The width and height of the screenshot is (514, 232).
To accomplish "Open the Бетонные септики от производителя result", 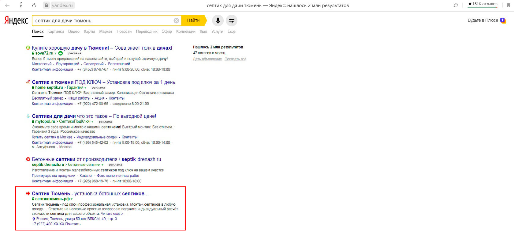I will [96, 159].
